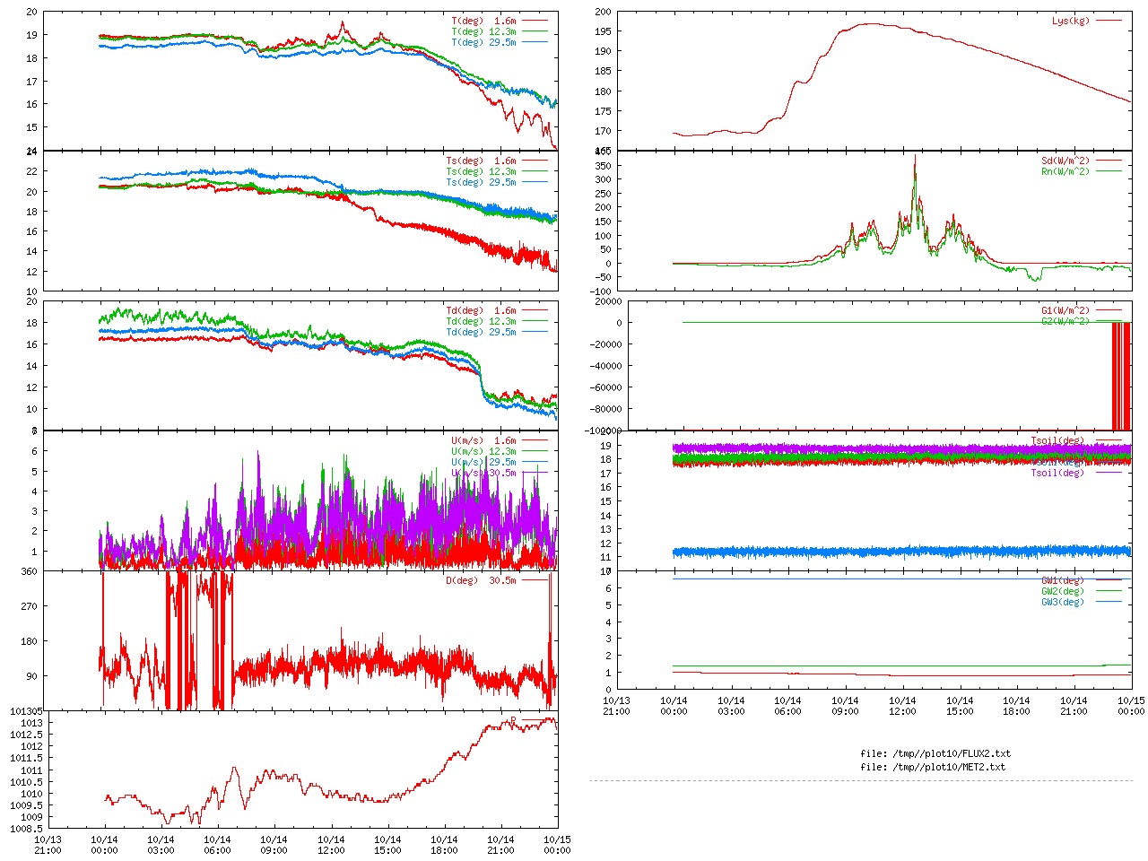Click "10/13 21:00" under the pressure plot
This screenshot has width=1148, height=861.
point(48,846)
